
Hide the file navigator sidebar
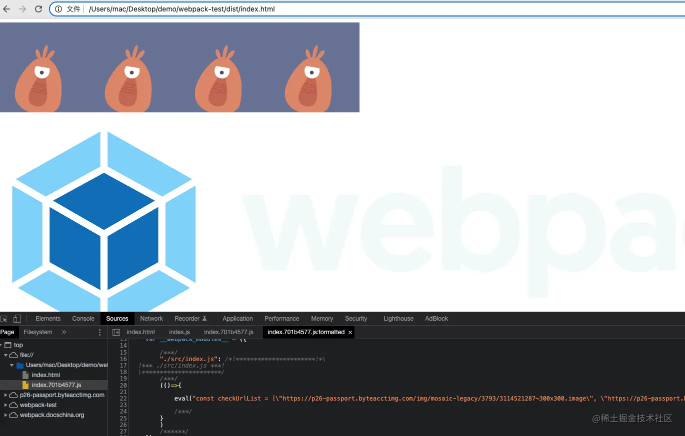116,332
